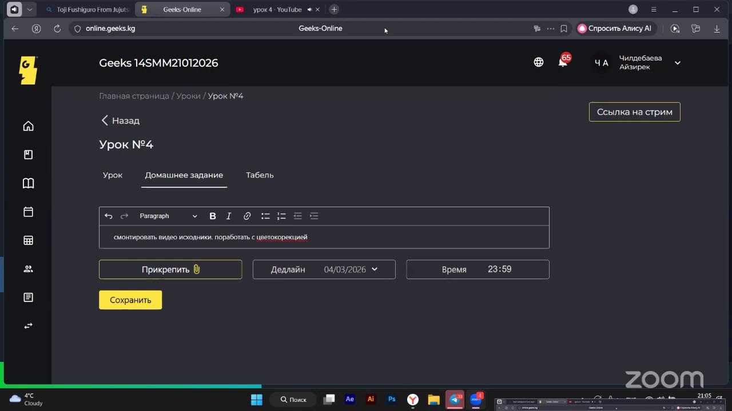Open Telegram from the taskbar
Image resolution: width=732 pixels, height=411 pixels.
455,400
